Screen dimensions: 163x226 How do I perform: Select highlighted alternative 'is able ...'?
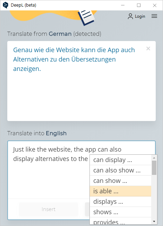pyautogui.click(x=120, y=191)
